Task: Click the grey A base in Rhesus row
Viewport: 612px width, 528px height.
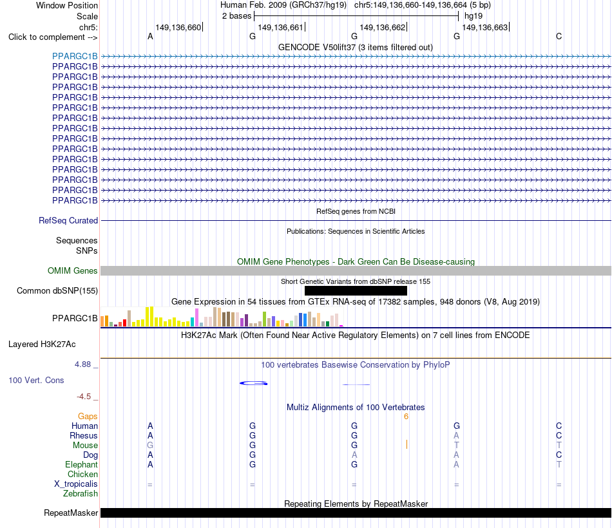Action: [x=456, y=435]
